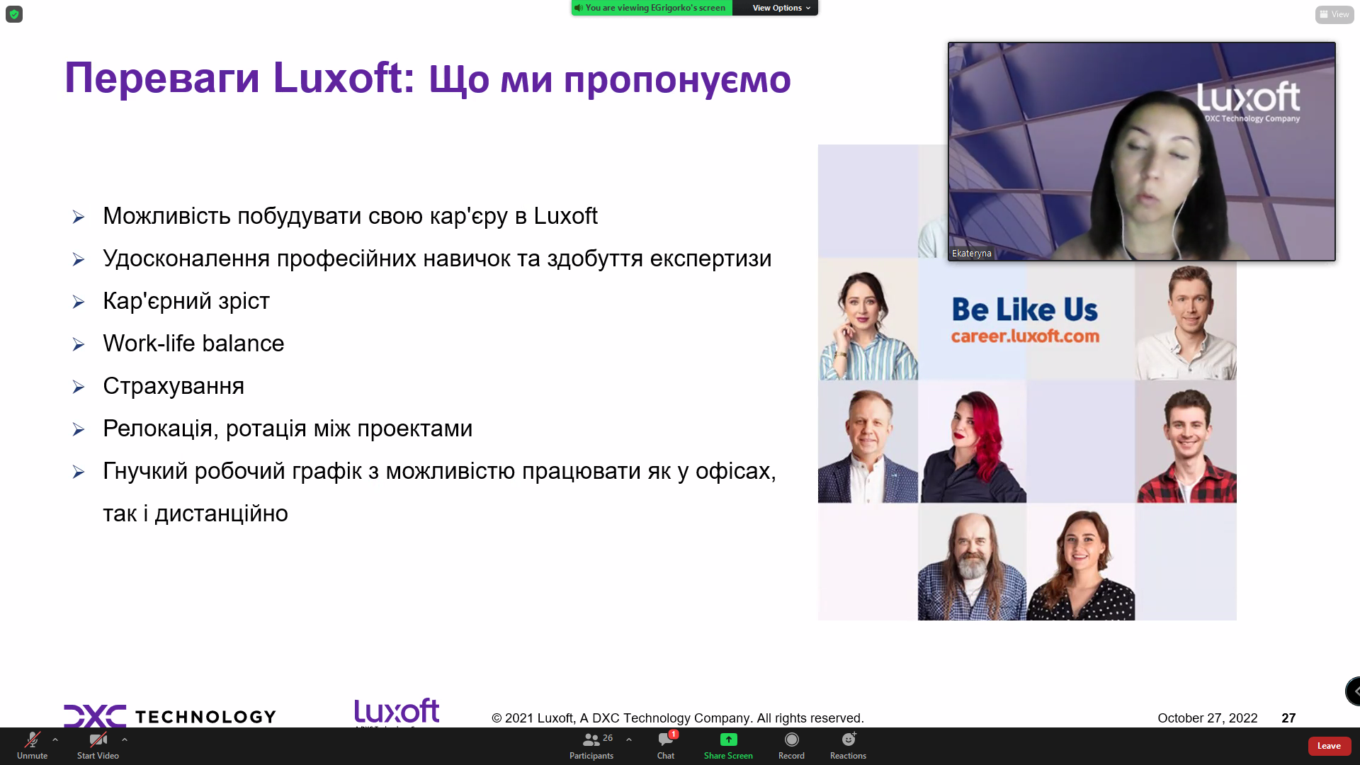Click the 'October 27, 2022' date text
Viewport: 1360px width, 765px height.
tap(1208, 718)
